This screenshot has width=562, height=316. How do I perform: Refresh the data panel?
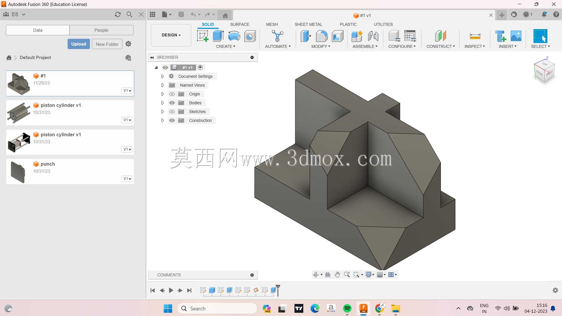tap(118, 14)
